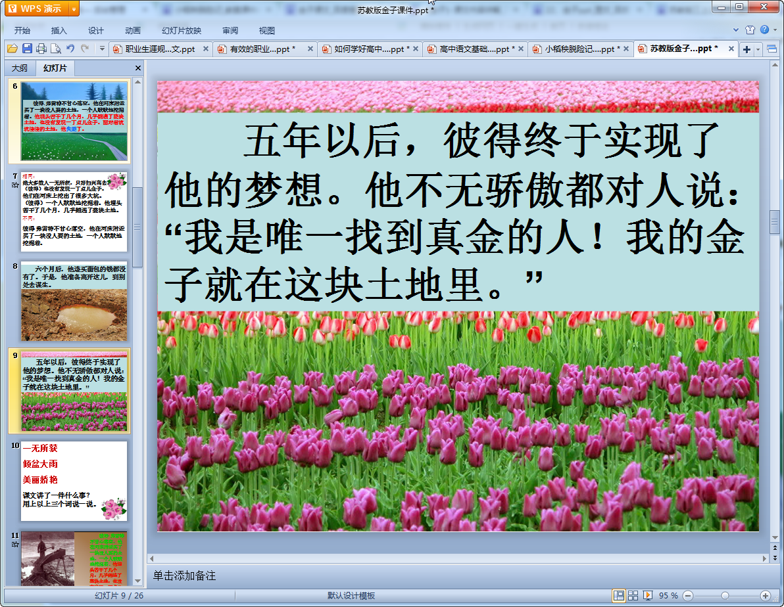Select slide 6 thumbnail with forest background
The height and width of the screenshot is (607, 784).
click(74, 122)
